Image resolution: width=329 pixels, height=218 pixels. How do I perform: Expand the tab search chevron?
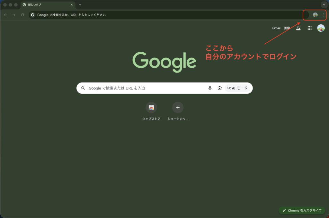point(324,5)
